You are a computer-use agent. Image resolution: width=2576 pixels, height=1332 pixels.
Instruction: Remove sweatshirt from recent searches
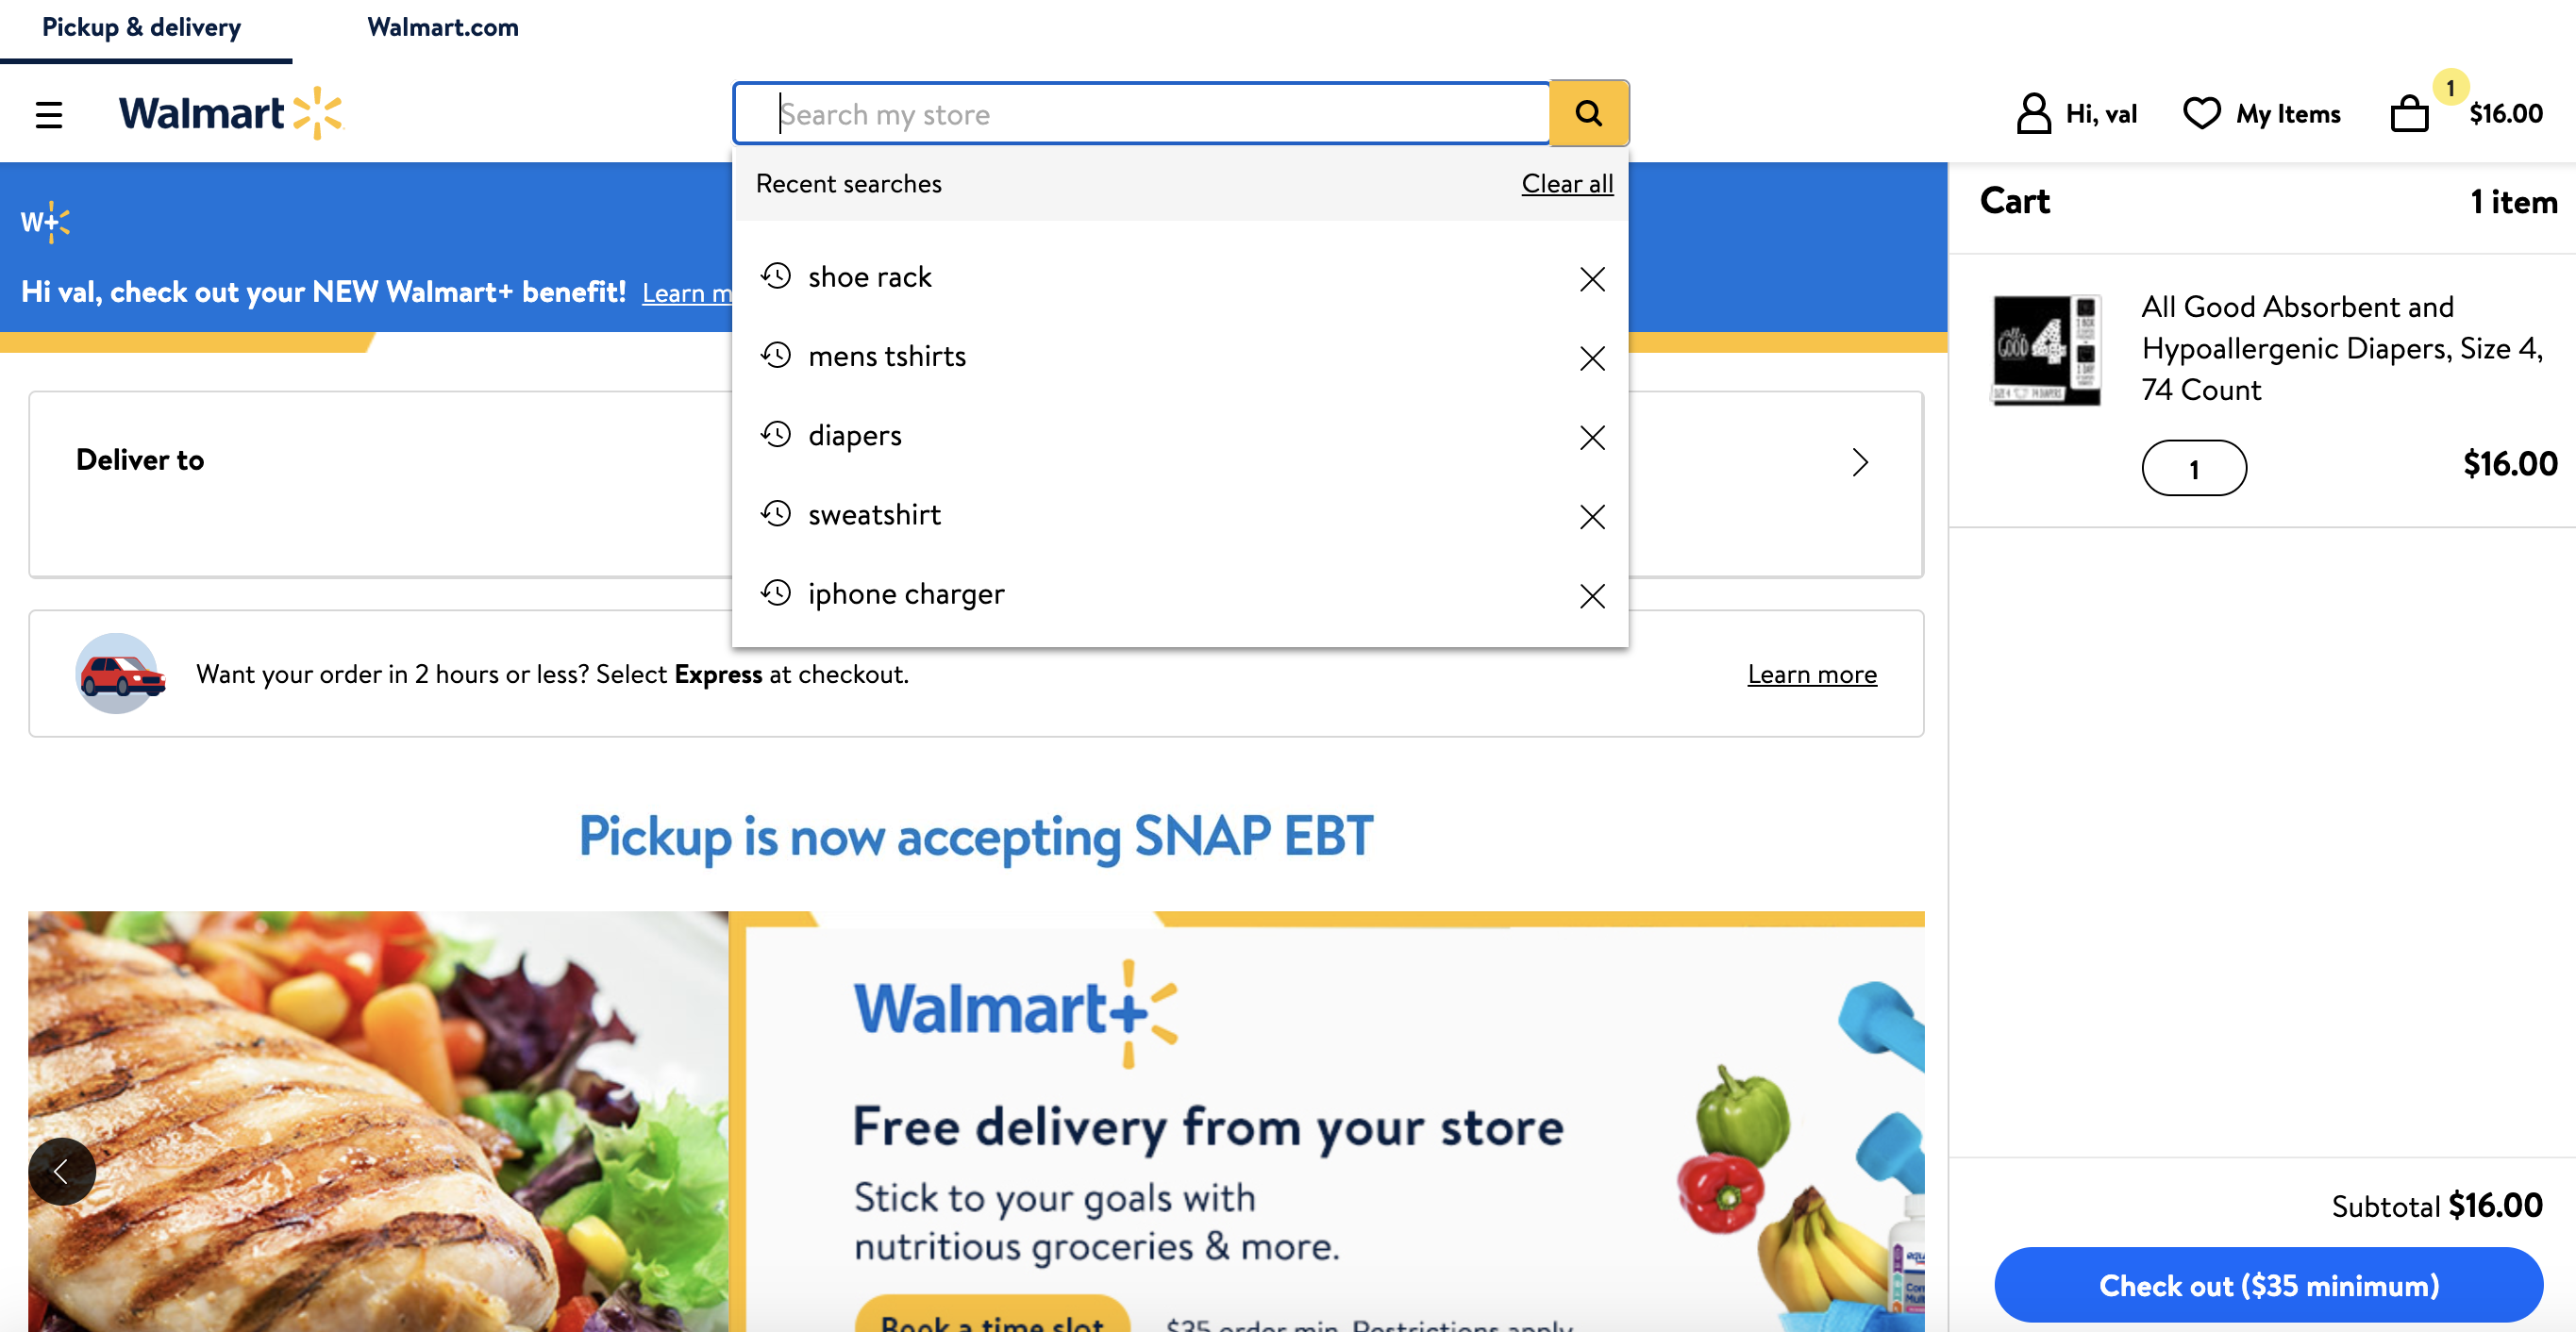point(1591,515)
